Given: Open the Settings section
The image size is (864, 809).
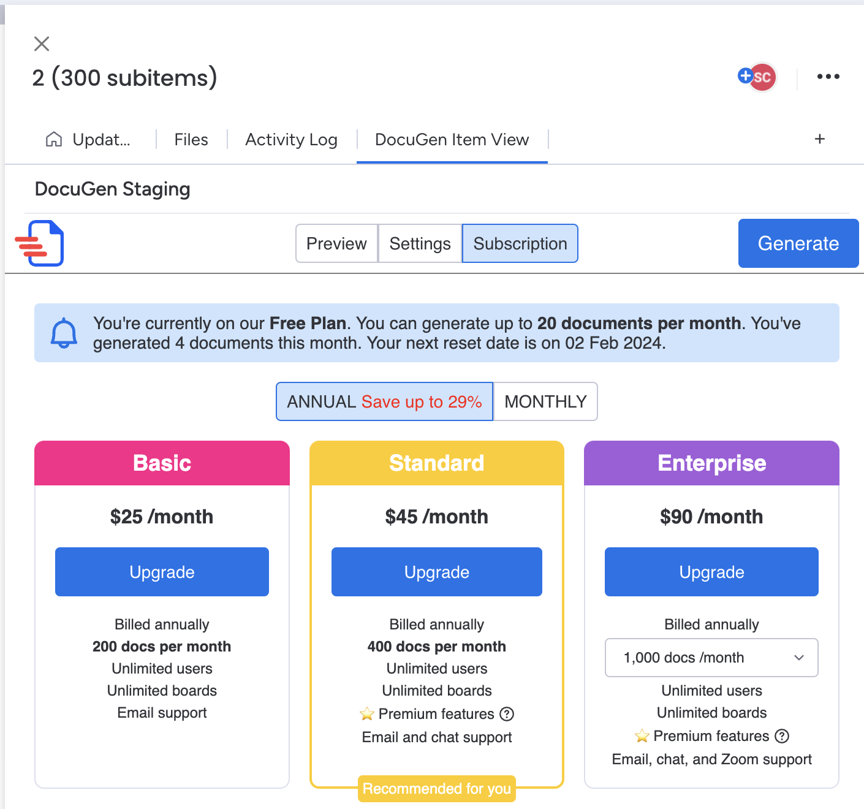Looking at the screenshot, I should 420,243.
